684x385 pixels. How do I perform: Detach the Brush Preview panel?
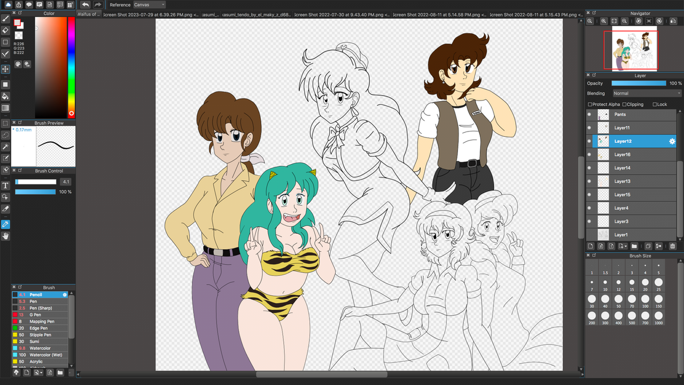(x=20, y=123)
